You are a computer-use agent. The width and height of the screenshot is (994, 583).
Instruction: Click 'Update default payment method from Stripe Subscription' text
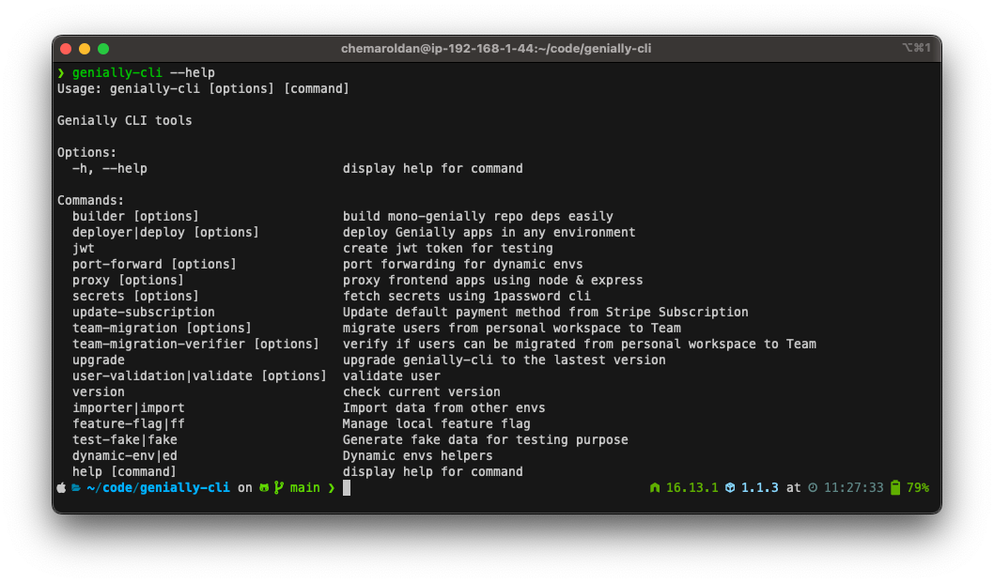pyautogui.click(x=545, y=313)
